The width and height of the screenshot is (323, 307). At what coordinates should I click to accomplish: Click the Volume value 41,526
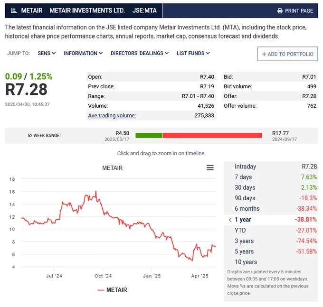coord(206,106)
